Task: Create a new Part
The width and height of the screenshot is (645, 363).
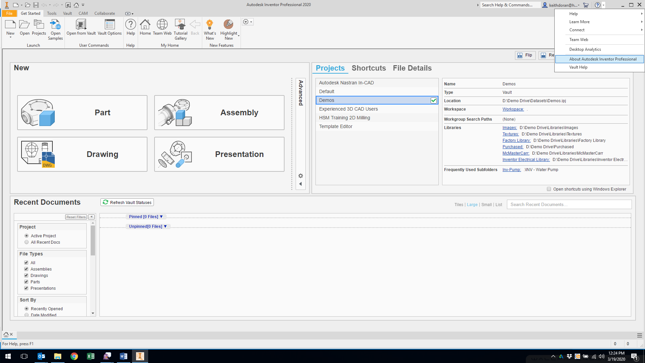Action: (x=82, y=113)
